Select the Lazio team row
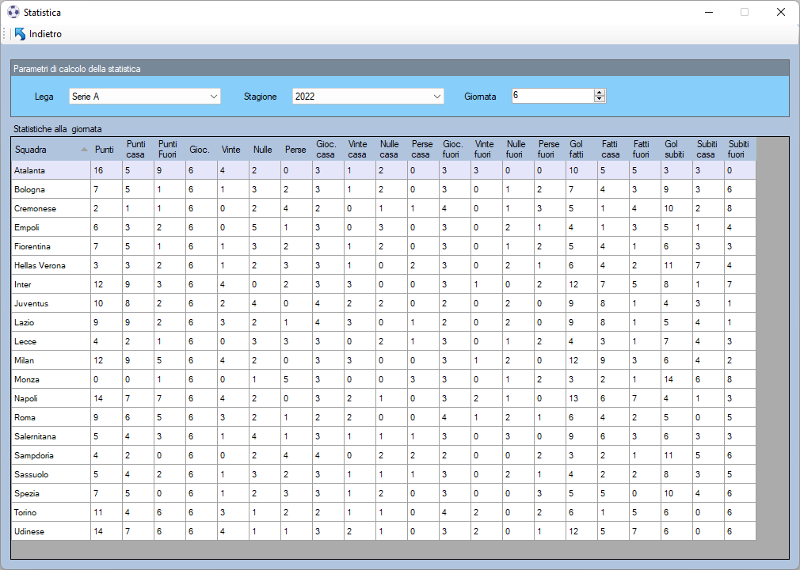The height and width of the screenshot is (570, 800). click(x=383, y=322)
